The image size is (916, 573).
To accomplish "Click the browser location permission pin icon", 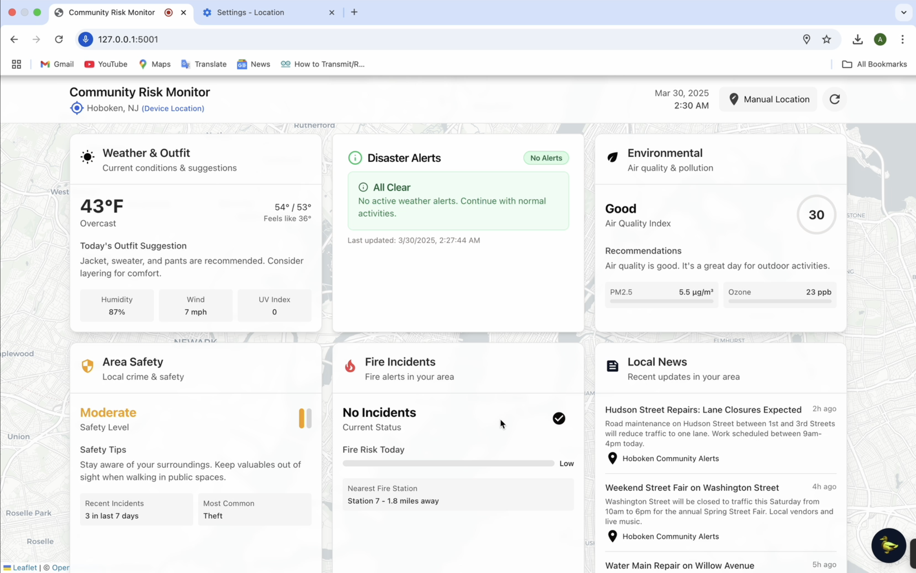I will click(806, 40).
